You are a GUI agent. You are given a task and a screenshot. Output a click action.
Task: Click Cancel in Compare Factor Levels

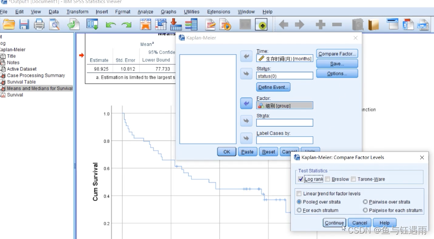[x=359, y=223]
